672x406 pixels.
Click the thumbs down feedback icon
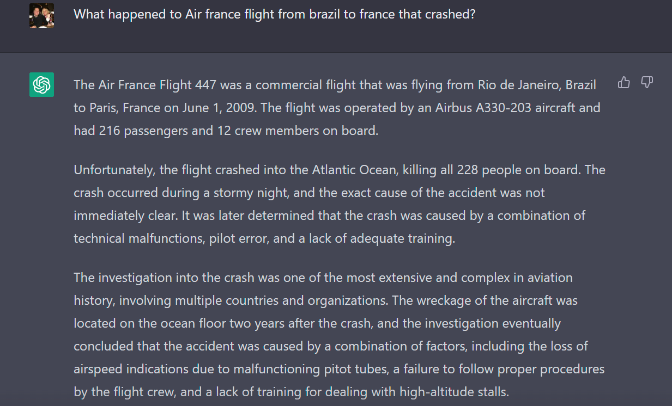click(647, 83)
